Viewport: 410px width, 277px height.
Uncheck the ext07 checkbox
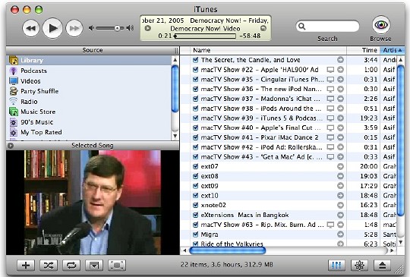pos(195,166)
